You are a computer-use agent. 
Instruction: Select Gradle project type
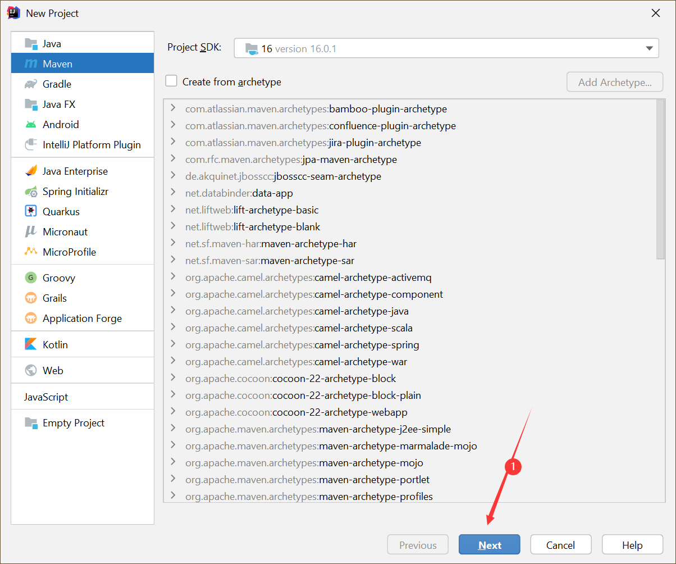coord(83,84)
